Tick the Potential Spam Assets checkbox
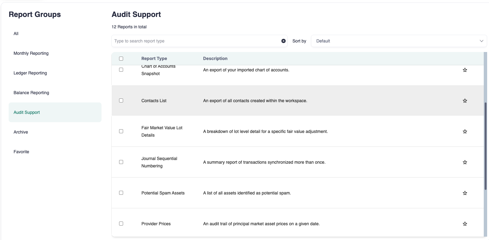The height and width of the screenshot is (240, 489). click(x=121, y=193)
